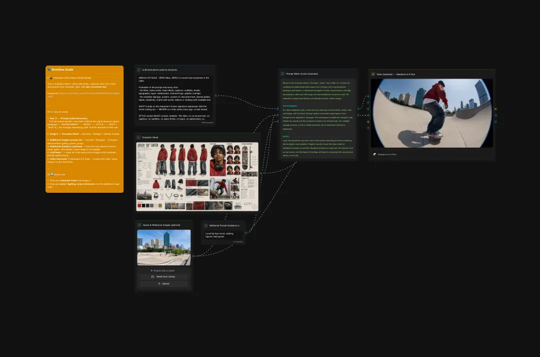Click the Scene & Reference Images output port
The height and width of the screenshot is (357, 540).
193,256
